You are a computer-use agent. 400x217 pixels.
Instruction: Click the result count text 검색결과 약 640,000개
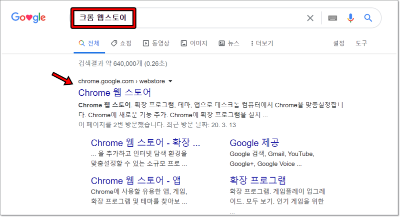[x=110, y=63]
